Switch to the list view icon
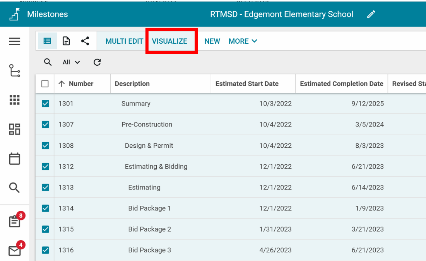The width and height of the screenshot is (426, 261). tap(47, 41)
